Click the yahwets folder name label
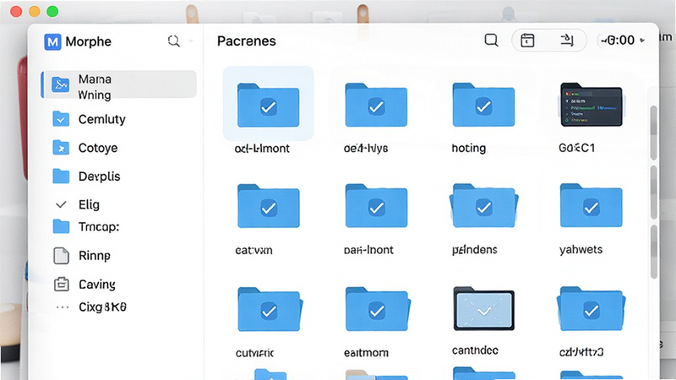676x380 pixels. pyautogui.click(x=581, y=249)
